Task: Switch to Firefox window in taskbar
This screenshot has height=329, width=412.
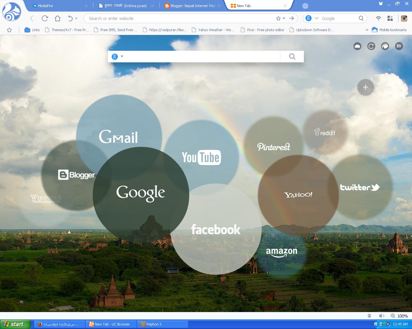Action: point(60,324)
